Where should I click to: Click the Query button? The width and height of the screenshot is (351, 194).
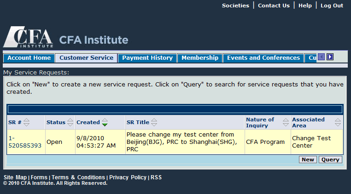coord(330,160)
